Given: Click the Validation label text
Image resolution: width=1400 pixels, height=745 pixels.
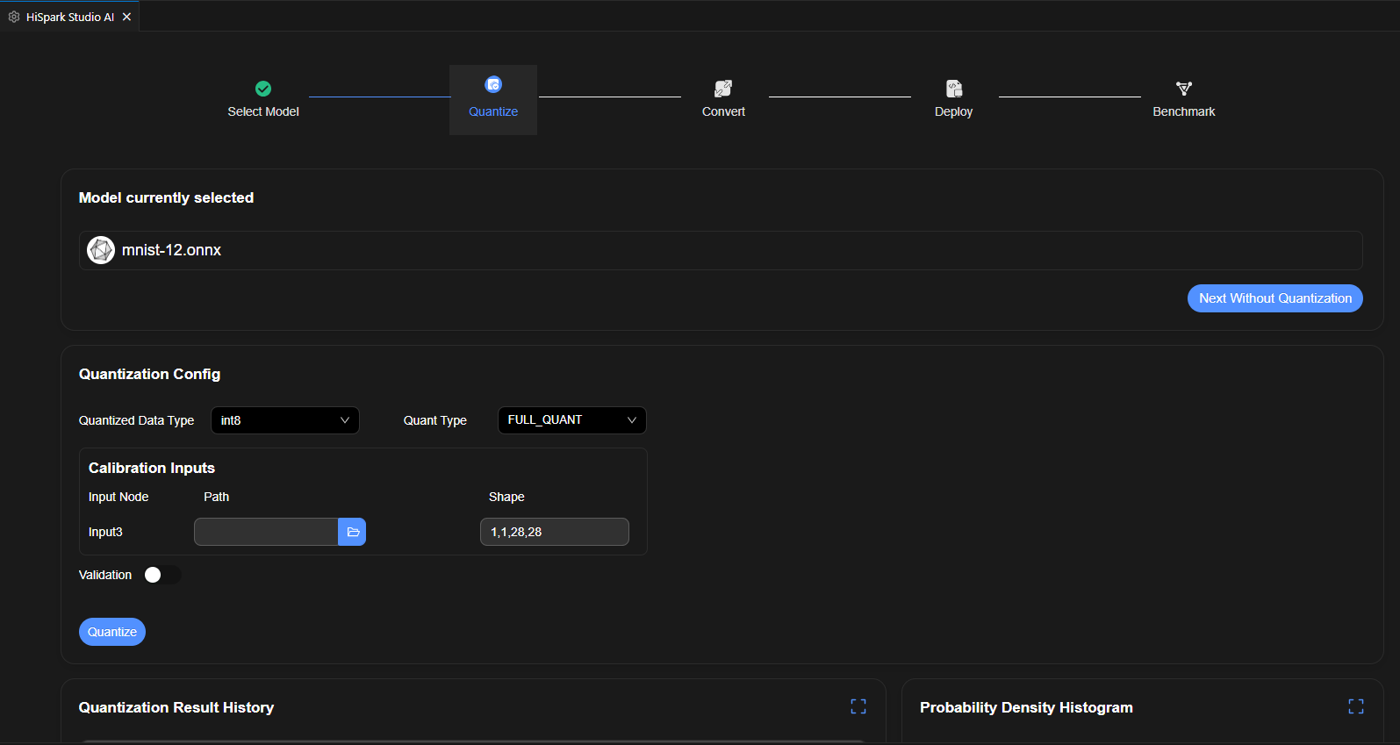Looking at the screenshot, I should pos(105,575).
